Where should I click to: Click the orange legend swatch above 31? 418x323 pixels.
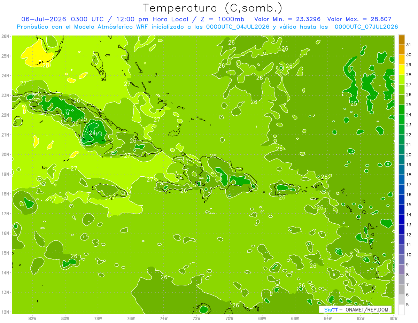pyautogui.click(x=402, y=40)
